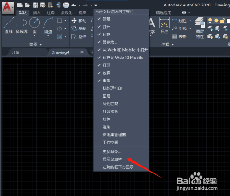Choose 在功能区下方显示 menu entry

(x=121, y=167)
